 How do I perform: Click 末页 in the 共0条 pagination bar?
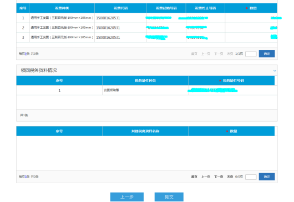[230, 177]
